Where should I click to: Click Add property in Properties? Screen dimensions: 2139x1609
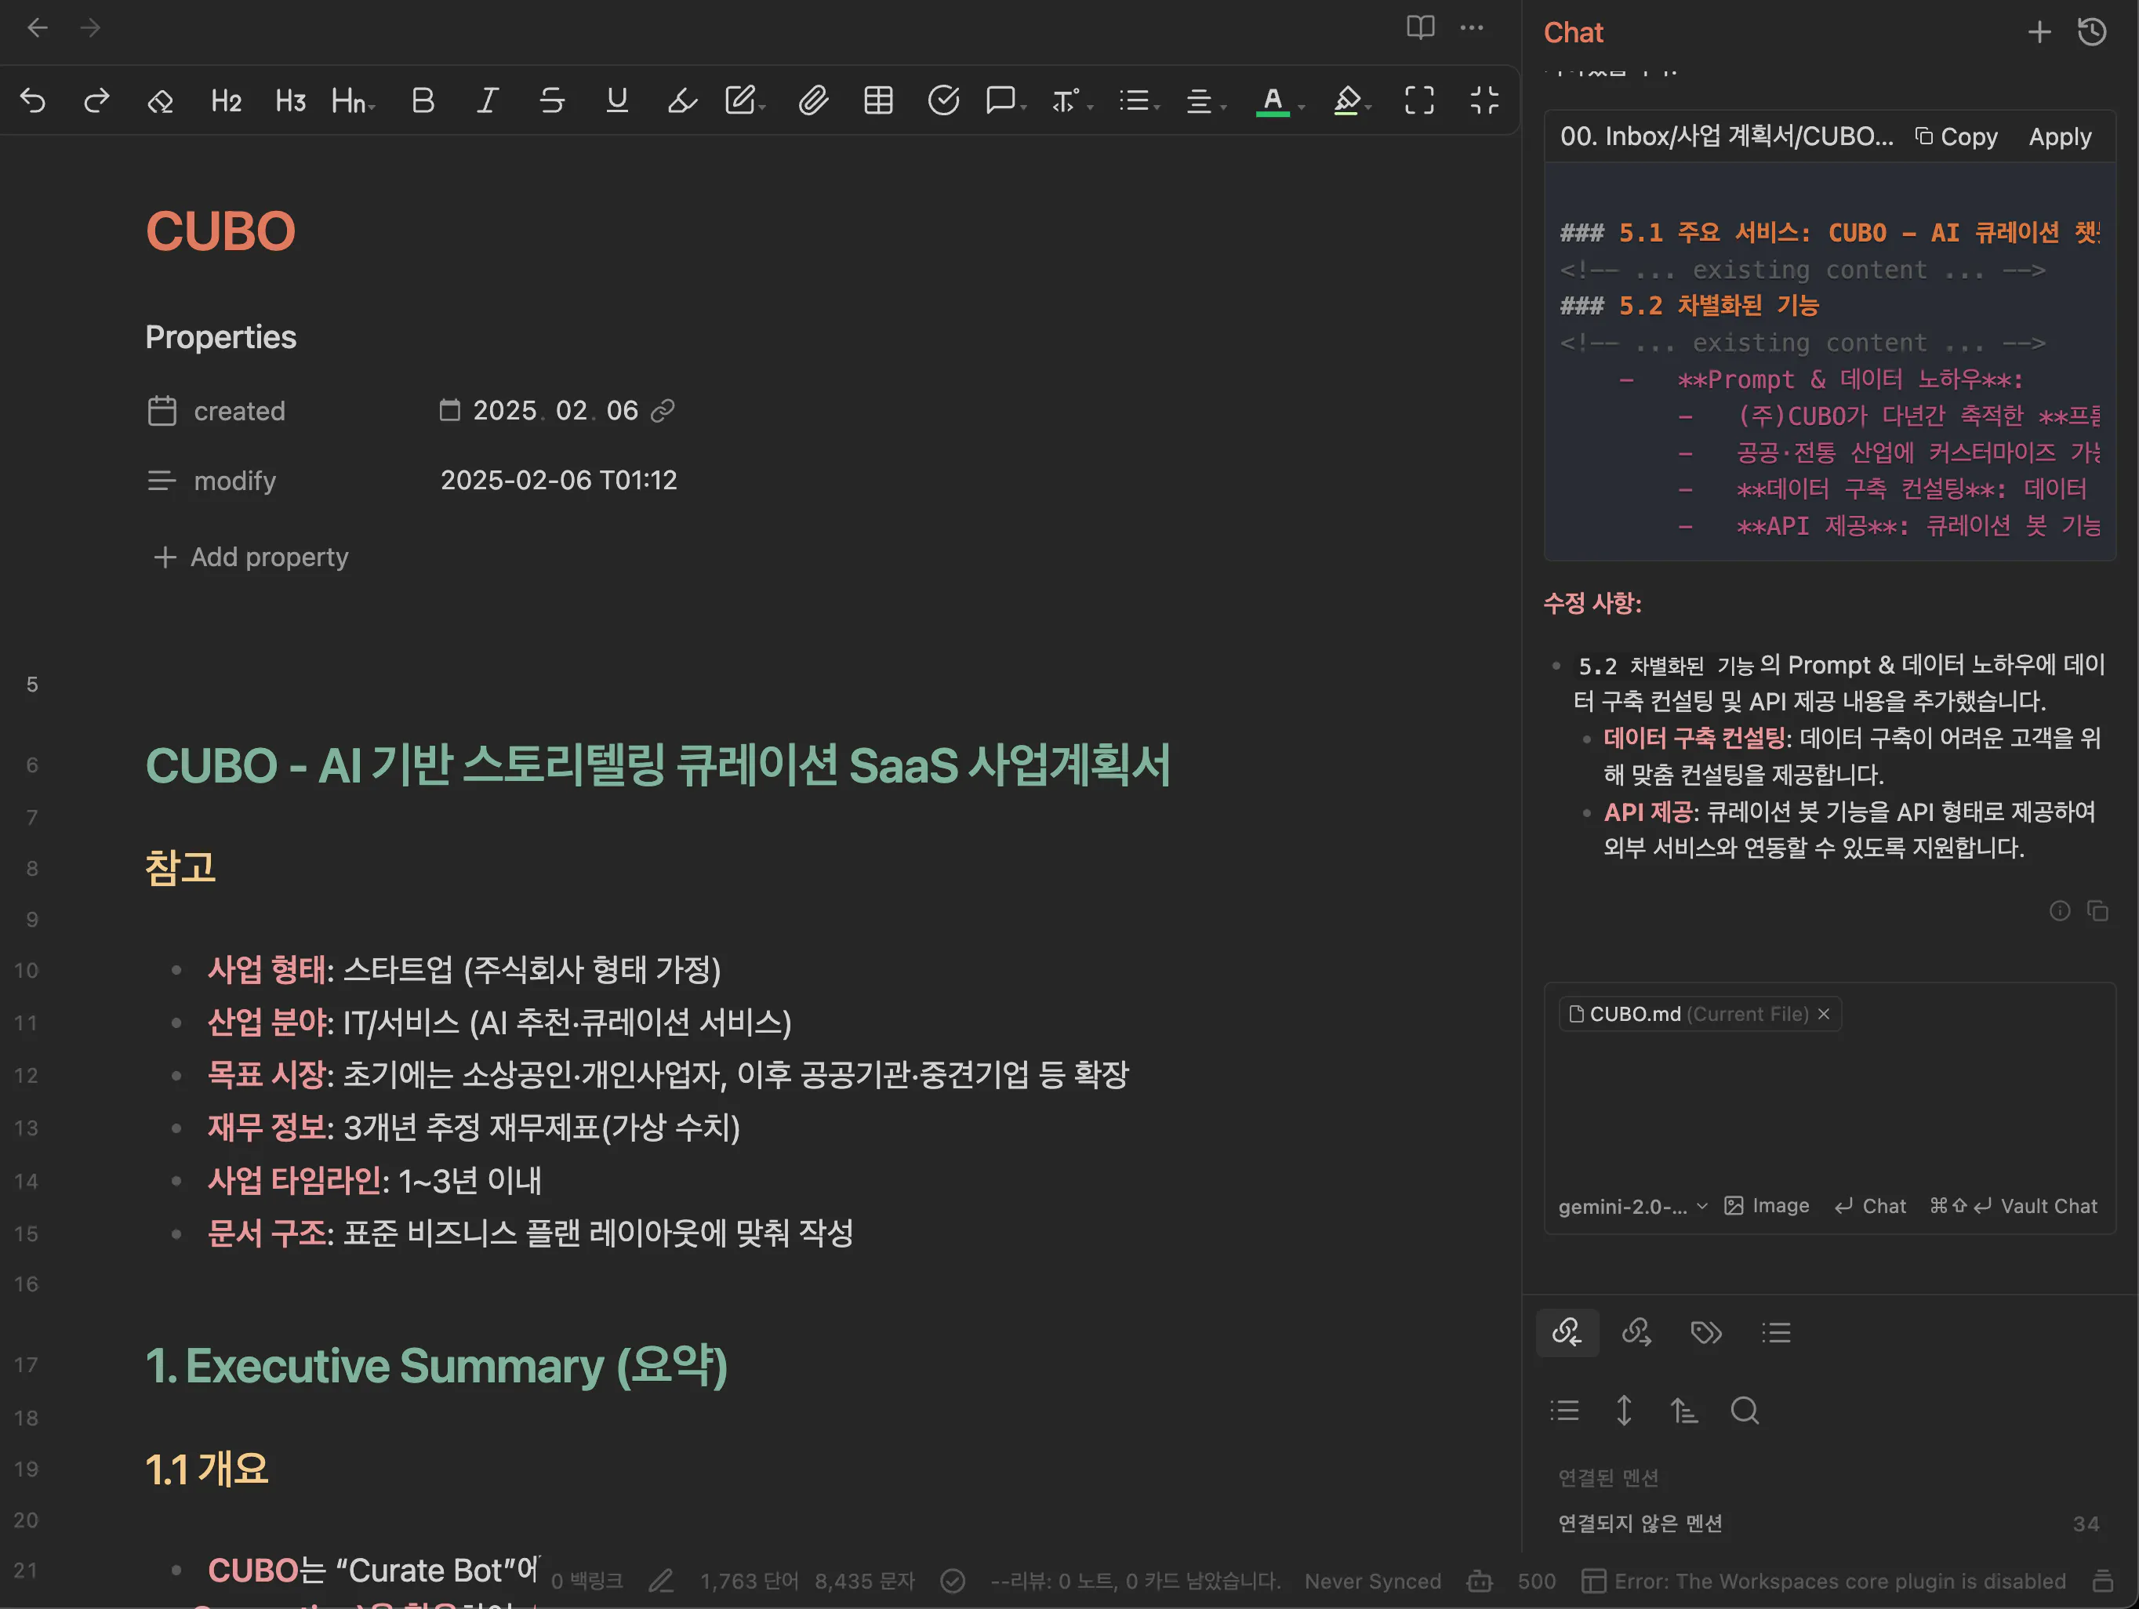[250, 557]
